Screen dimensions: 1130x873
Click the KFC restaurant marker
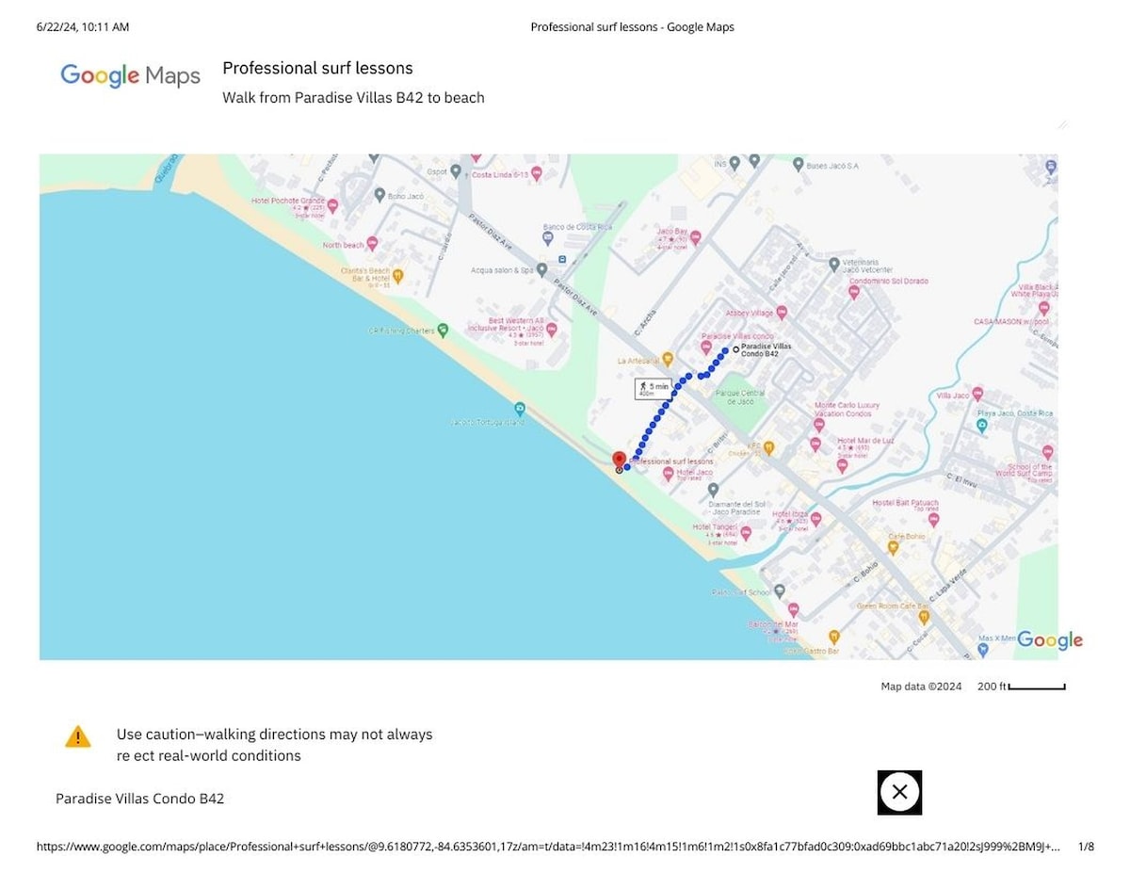[768, 447]
